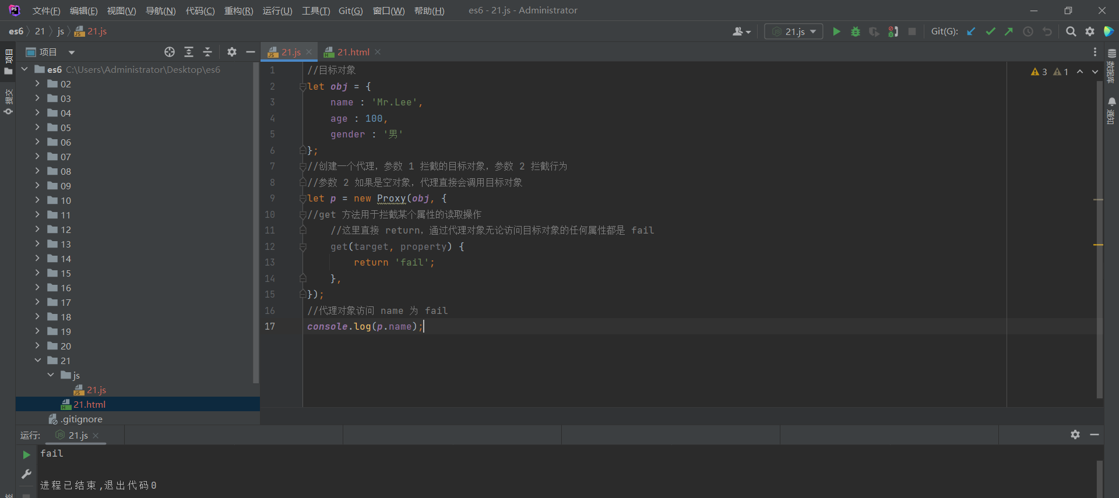The height and width of the screenshot is (498, 1119).
Task: Click the yellow warning stripe marker
Action: [1098, 245]
